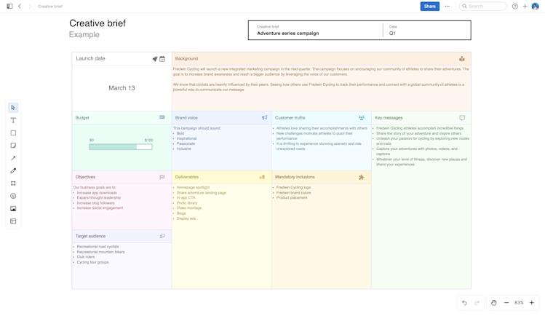Go forward with the right chevron

coord(30,7)
